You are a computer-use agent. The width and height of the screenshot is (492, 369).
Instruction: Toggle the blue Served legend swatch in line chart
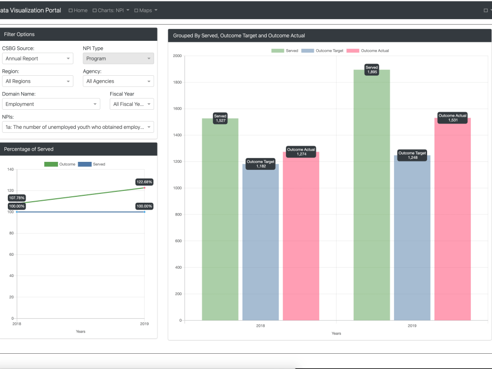[x=85, y=164]
